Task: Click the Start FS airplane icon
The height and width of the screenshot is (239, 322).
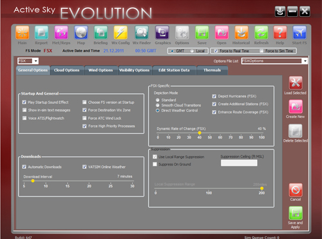Action: [299, 33]
